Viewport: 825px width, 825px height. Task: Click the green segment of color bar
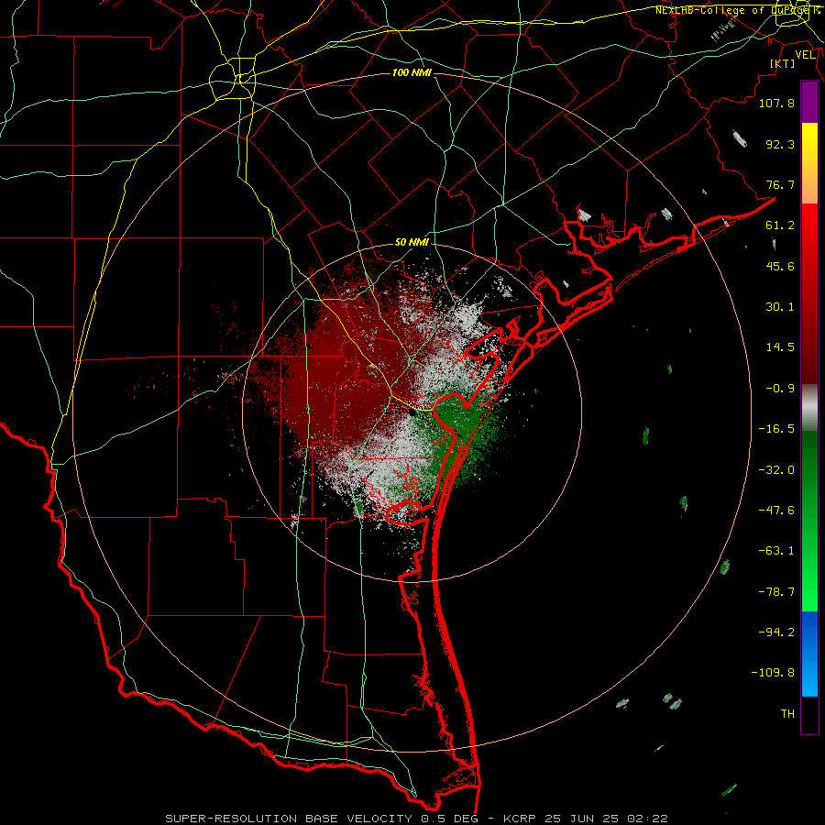pyautogui.click(x=809, y=521)
